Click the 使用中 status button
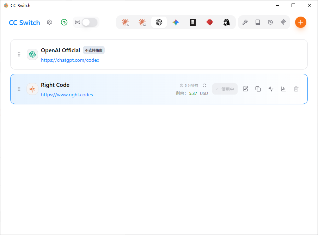318x235 pixels. pyautogui.click(x=225, y=89)
